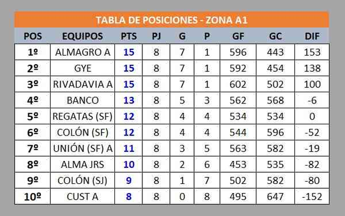Select the COLÓN (SJ) team cell

pyautogui.click(x=82, y=181)
